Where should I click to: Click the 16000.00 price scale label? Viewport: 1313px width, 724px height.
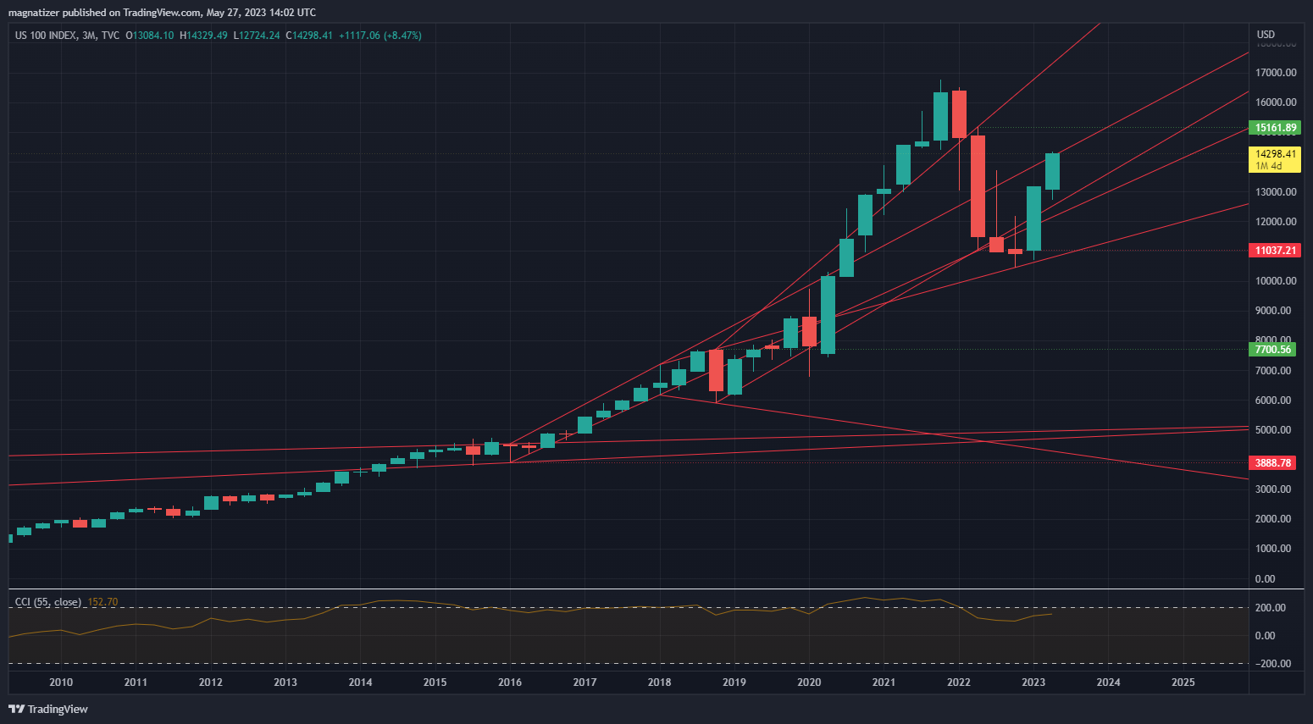1276,102
